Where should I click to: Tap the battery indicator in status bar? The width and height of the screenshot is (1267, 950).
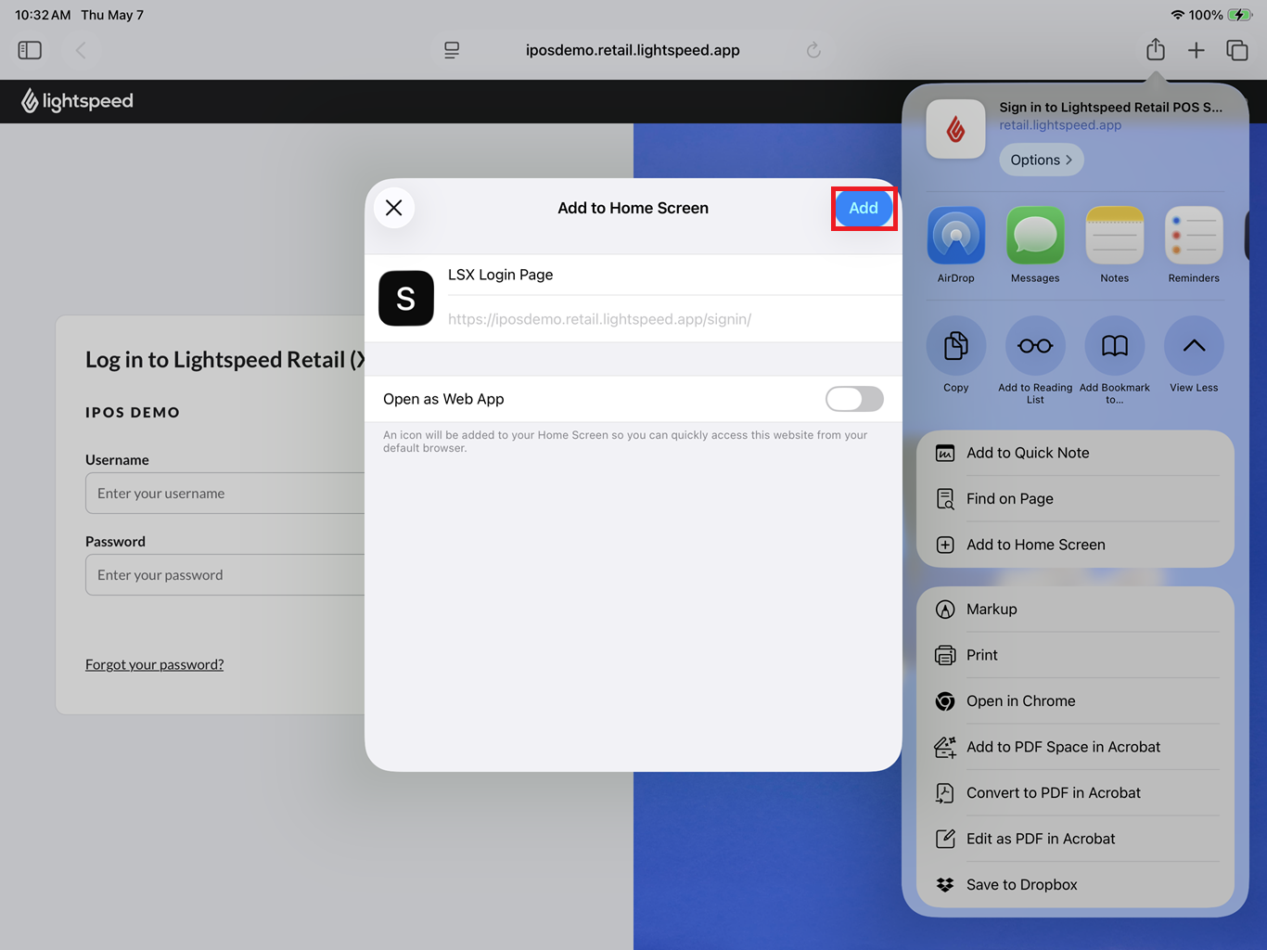1240,15
